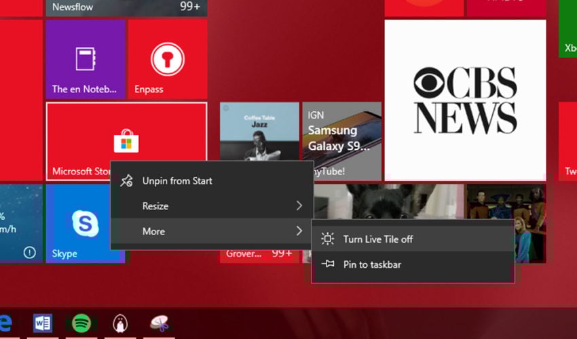Click the unpin icon beside Unpin from Start
Screen dimensions: 577x339
(x=126, y=180)
